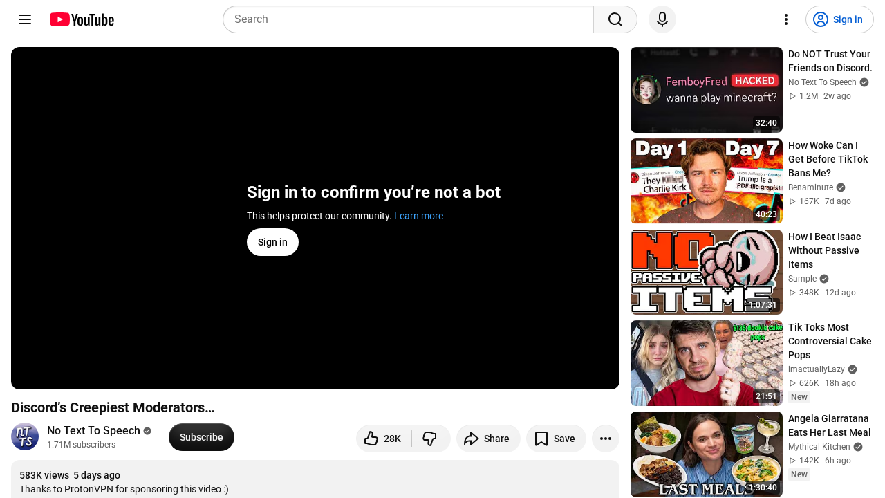The image size is (885, 498).
Task: Click 583K views text
Action: point(44,475)
